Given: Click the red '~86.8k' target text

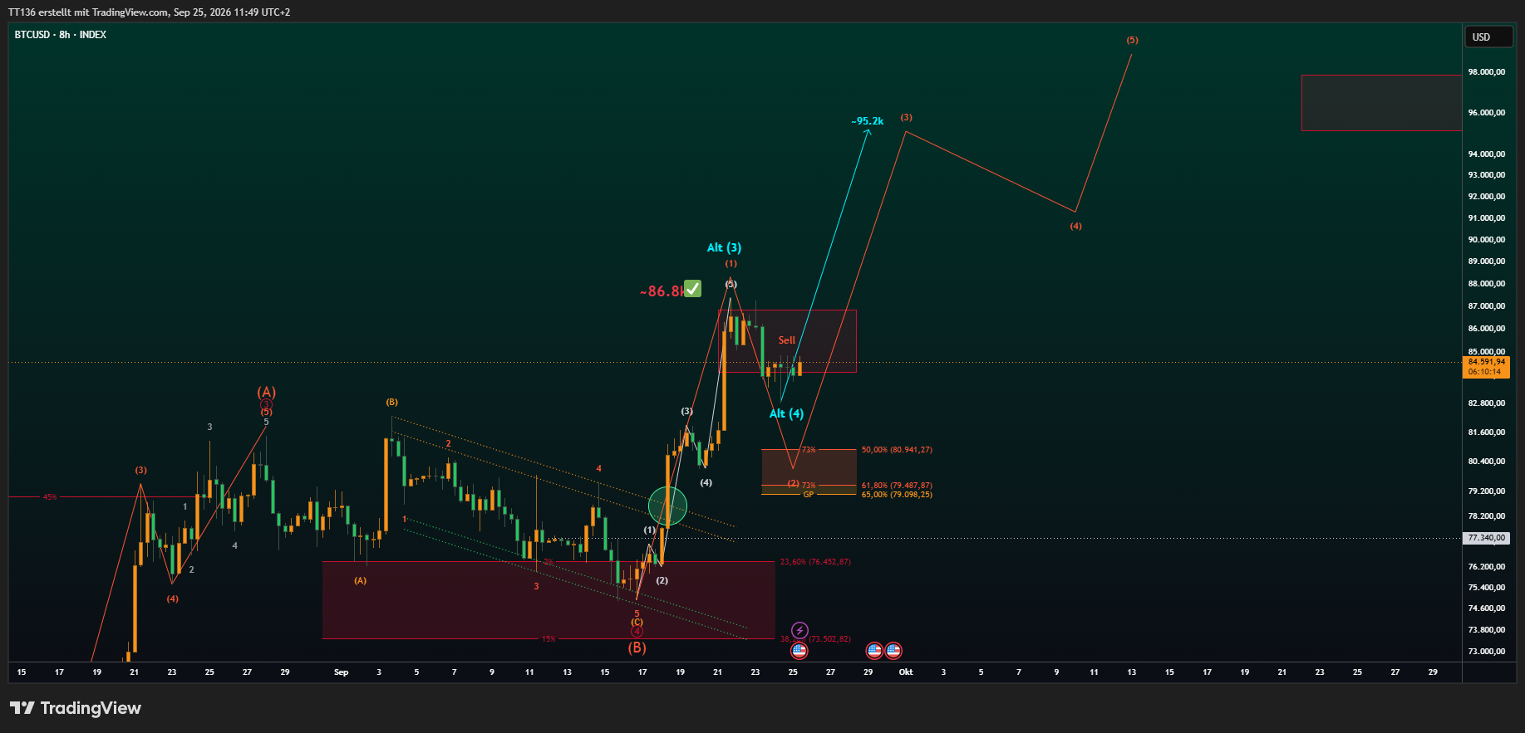Looking at the screenshot, I should (x=662, y=291).
